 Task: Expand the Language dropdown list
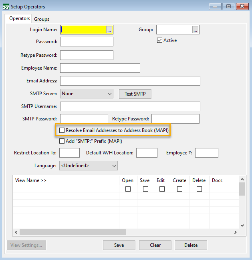89,166
